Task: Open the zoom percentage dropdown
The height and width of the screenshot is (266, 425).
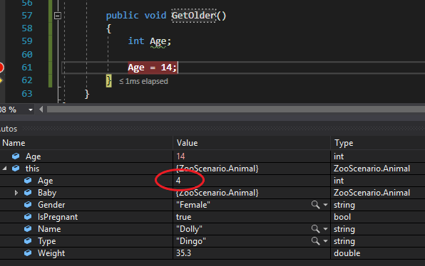Action: click(31, 110)
